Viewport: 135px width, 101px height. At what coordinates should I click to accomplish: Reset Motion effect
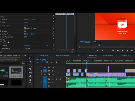click(x=53, y=16)
